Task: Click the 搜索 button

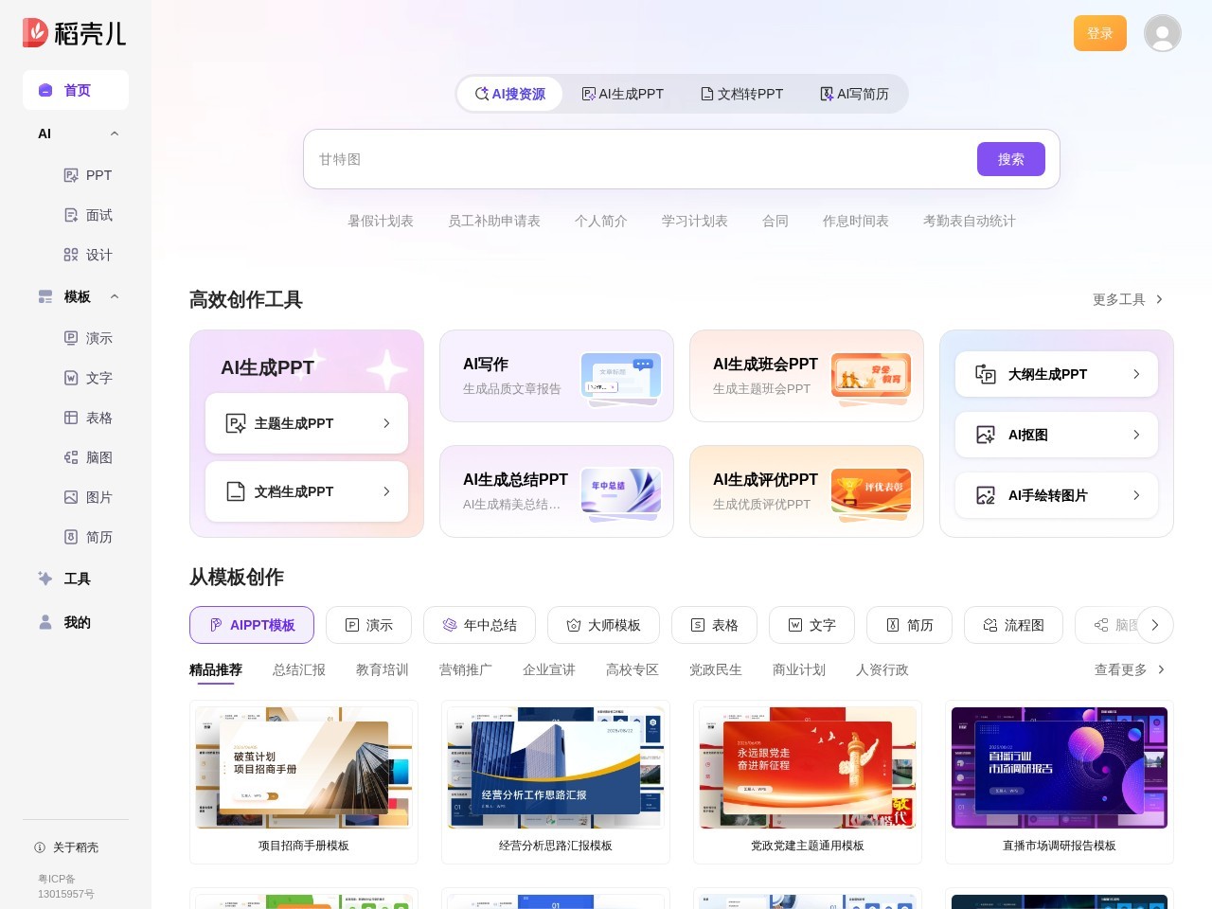Action: pos(1011,159)
